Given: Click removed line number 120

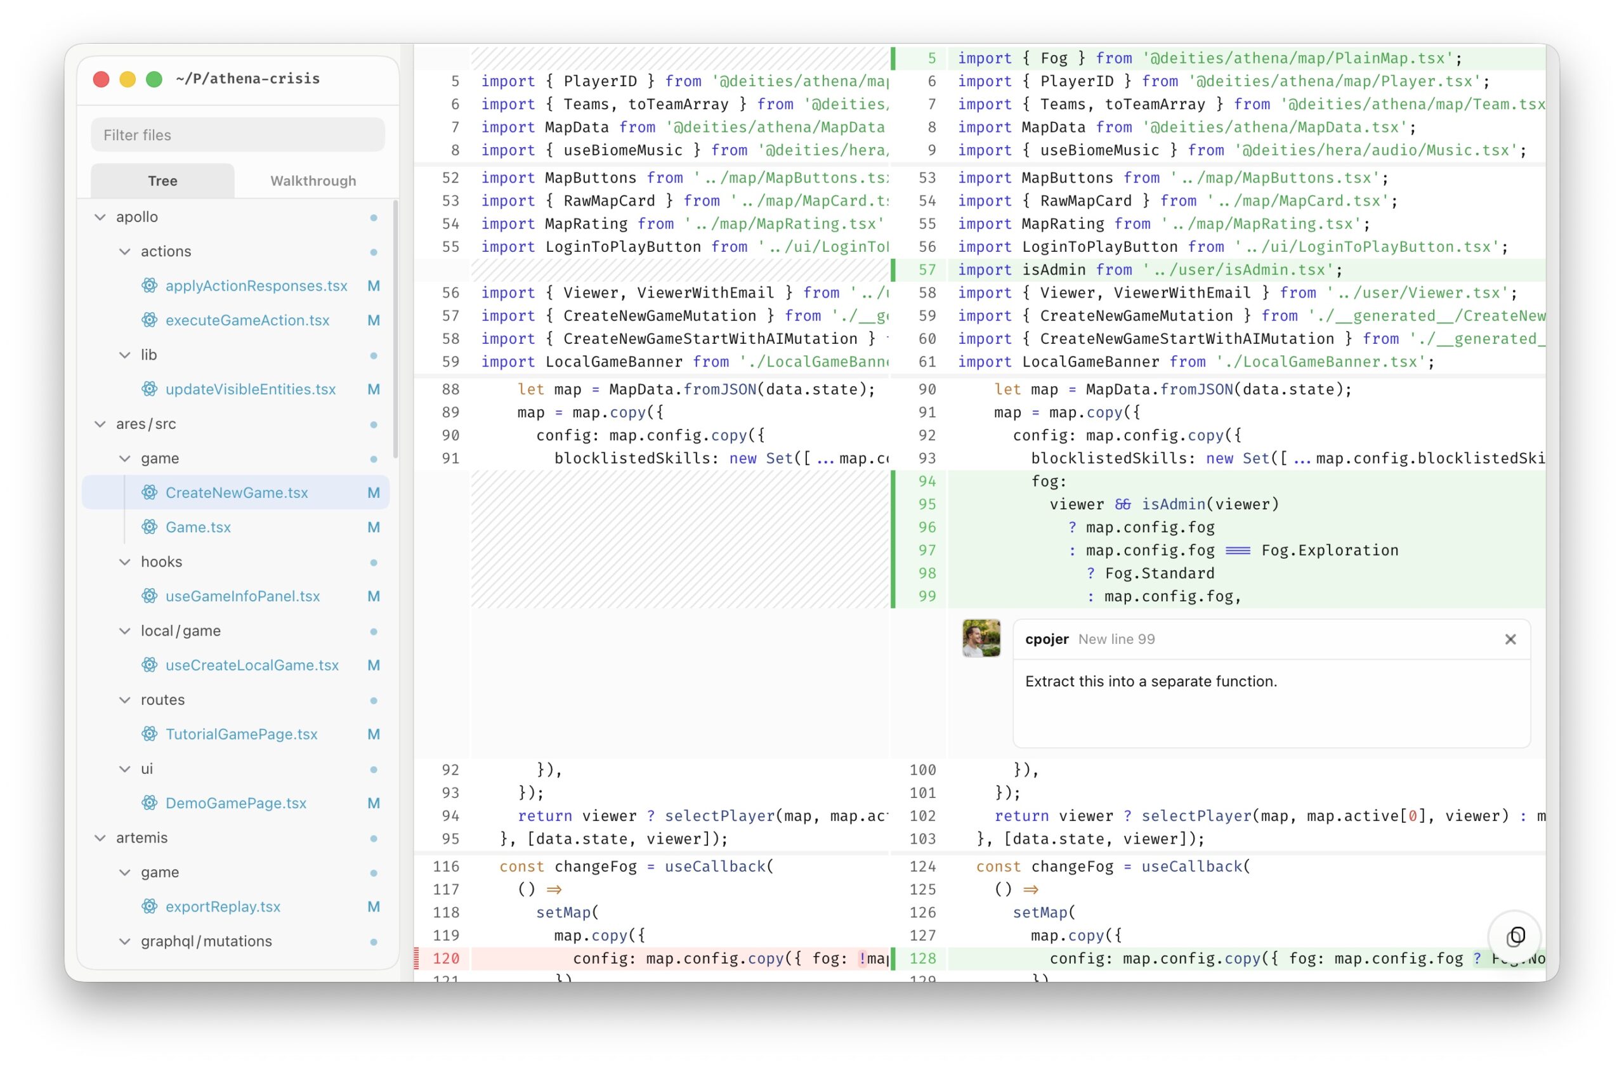Looking at the screenshot, I should point(445,959).
